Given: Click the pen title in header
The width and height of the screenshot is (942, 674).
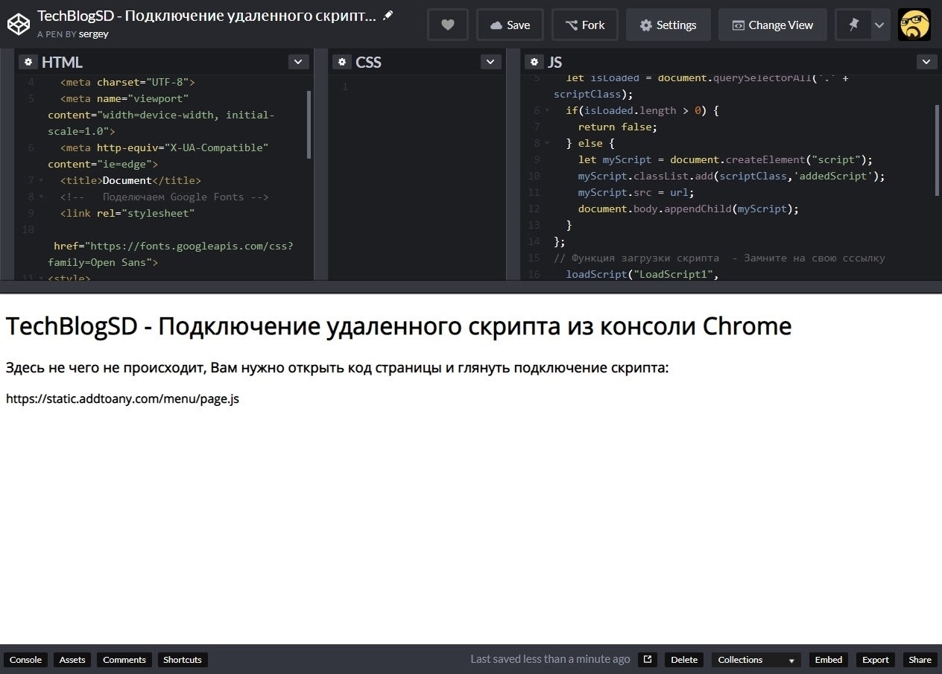Looking at the screenshot, I should tap(207, 16).
